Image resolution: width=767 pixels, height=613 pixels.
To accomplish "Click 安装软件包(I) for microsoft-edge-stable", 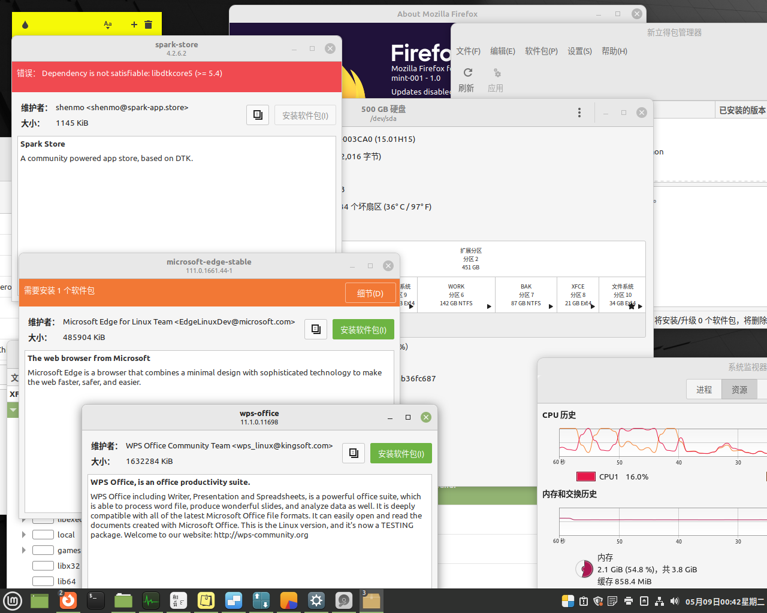I will click(363, 329).
